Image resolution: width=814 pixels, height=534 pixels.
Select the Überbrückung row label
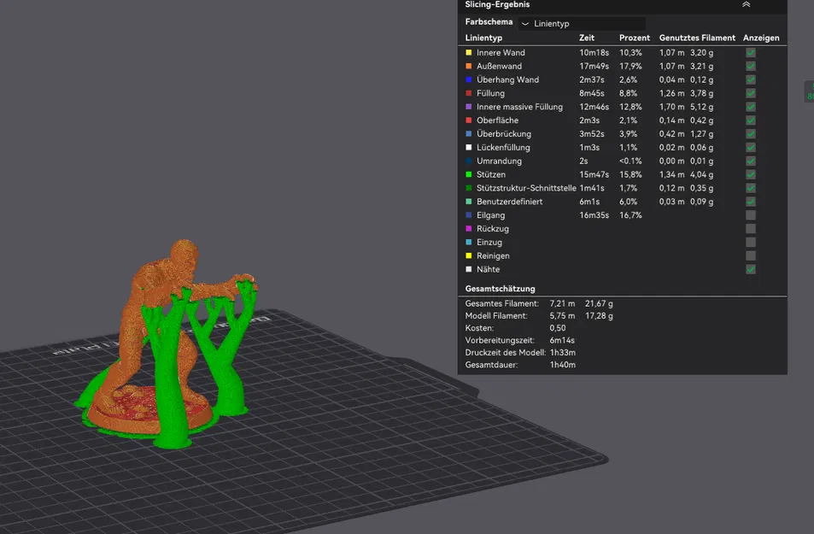pos(504,133)
